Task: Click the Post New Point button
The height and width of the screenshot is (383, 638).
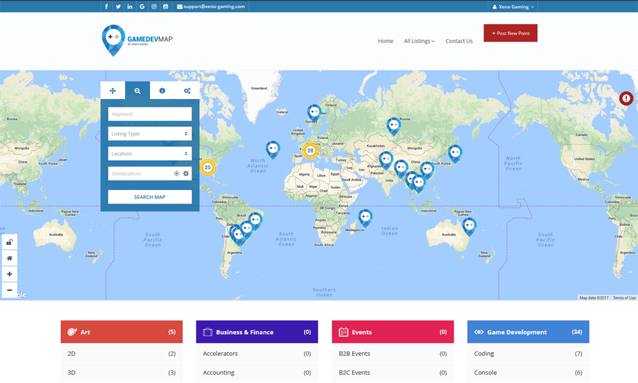Action: coord(510,33)
